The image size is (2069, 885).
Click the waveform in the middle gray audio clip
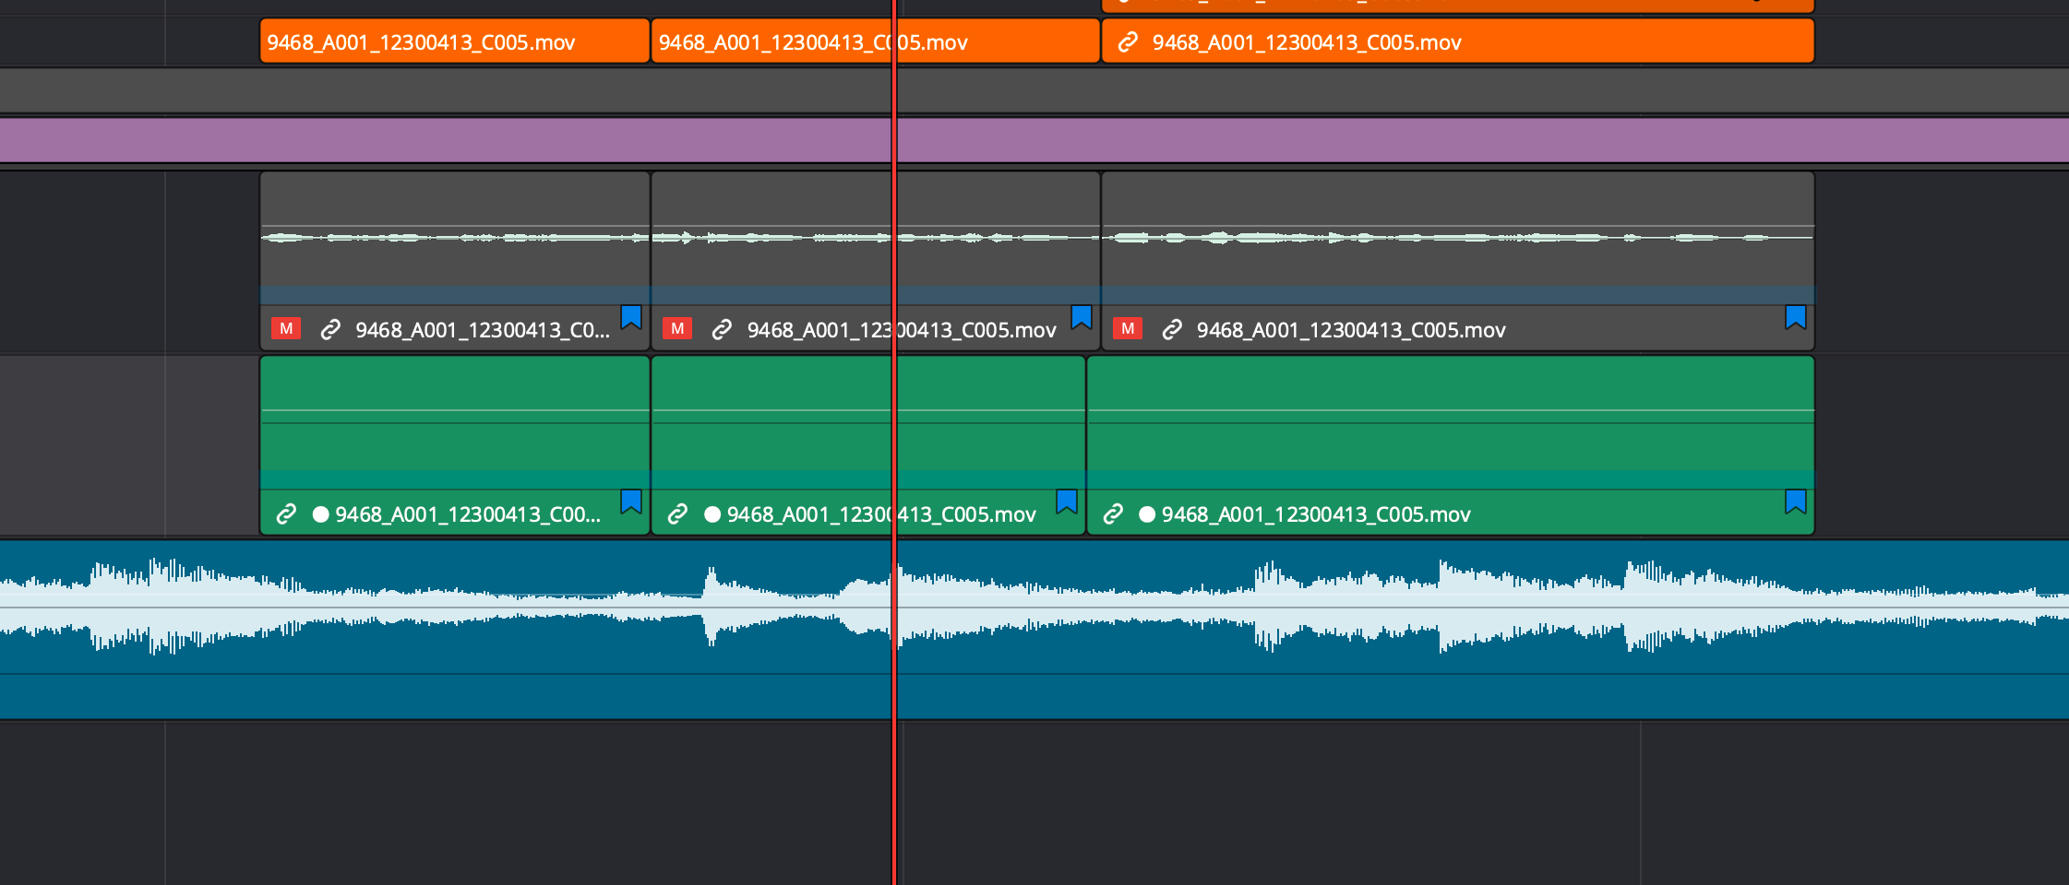pos(876,238)
